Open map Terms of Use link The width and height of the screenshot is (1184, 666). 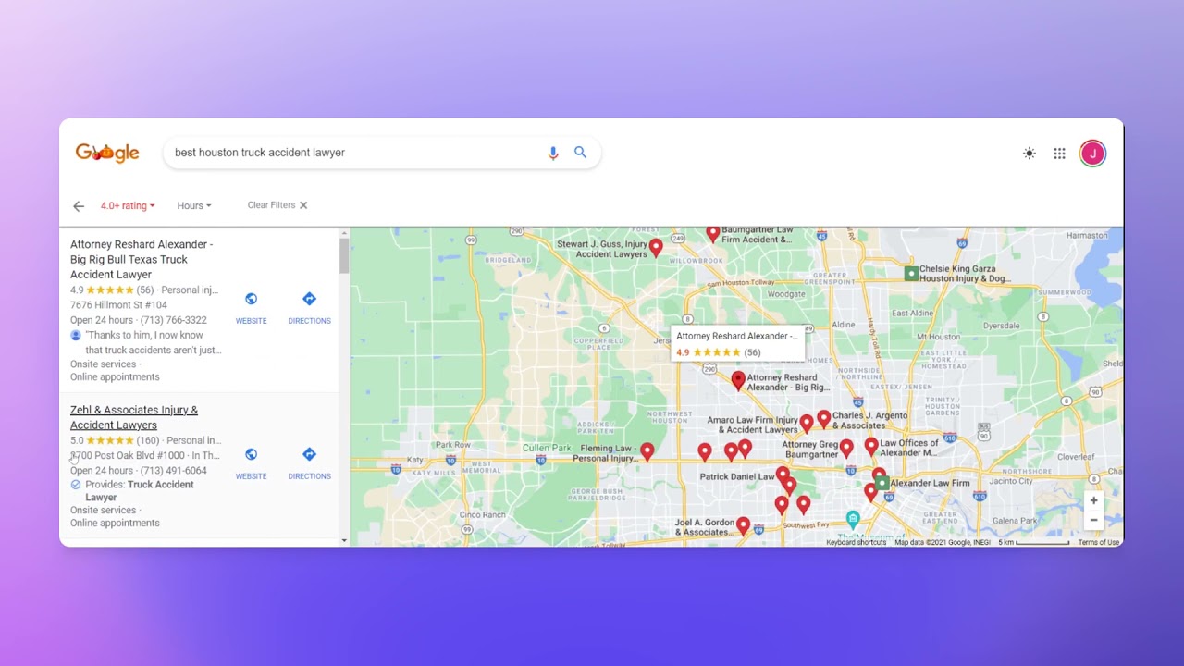click(1099, 542)
